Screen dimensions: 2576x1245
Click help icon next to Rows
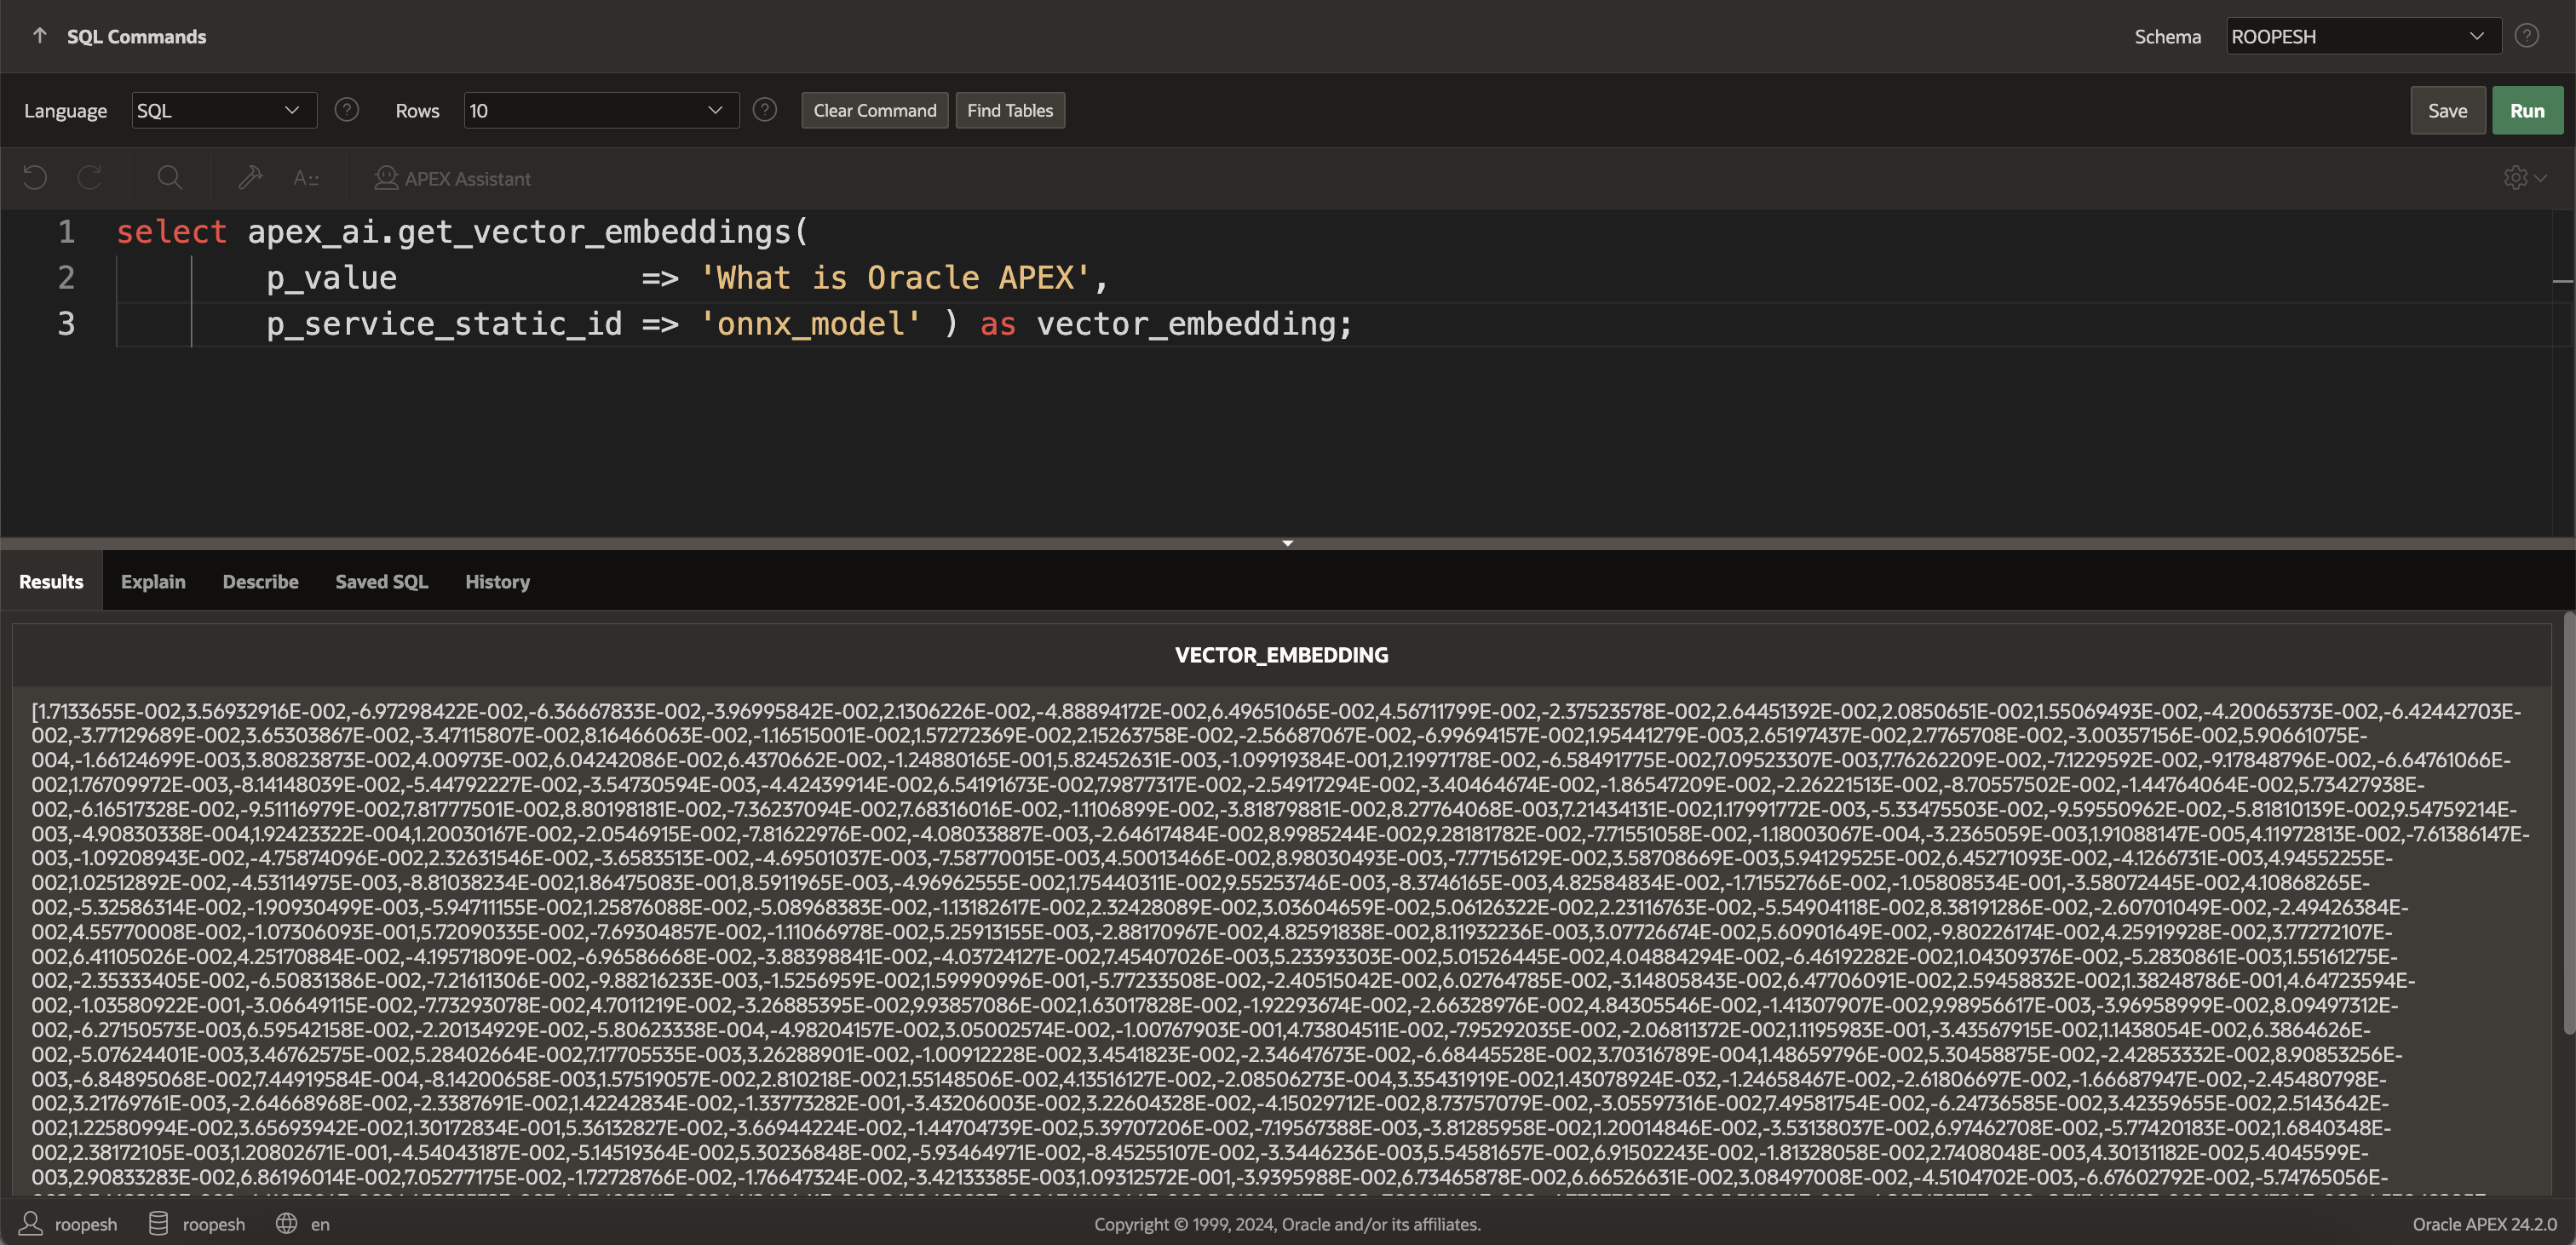click(x=765, y=110)
